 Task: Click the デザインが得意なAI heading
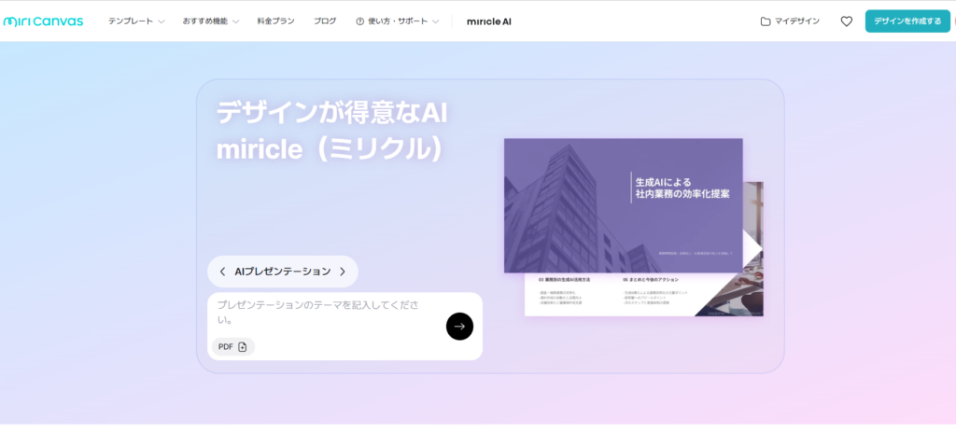click(x=332, y=113)
